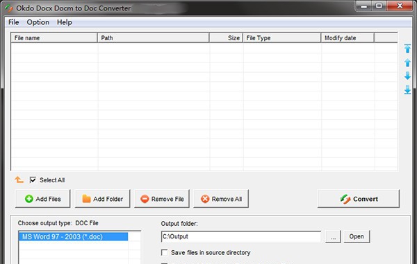417x264 pixels.
Task: Open the File menu
Action: 14,22
